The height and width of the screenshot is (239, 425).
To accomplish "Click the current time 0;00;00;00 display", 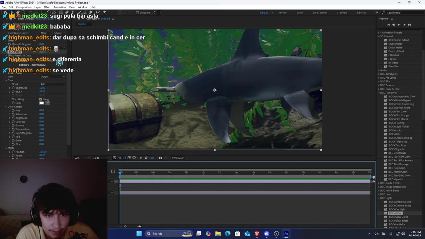I will [x=178, y=158].
